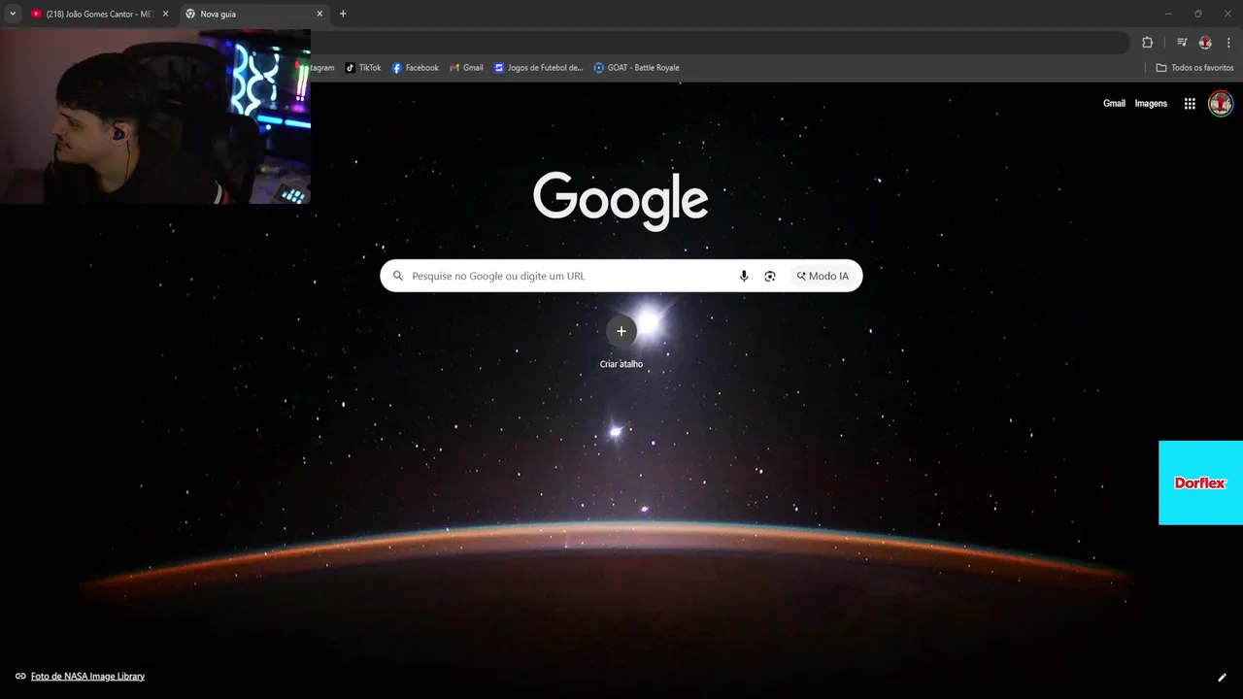Image resolution: width=1243 pixels, height=699 pixels.
Task: Click the Google logo
Action: (x=621, y=201)
